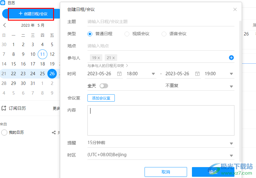Open the start date calendar picker icon
The width and height of the screenshot is (256, 178).
tap(119, 74)
